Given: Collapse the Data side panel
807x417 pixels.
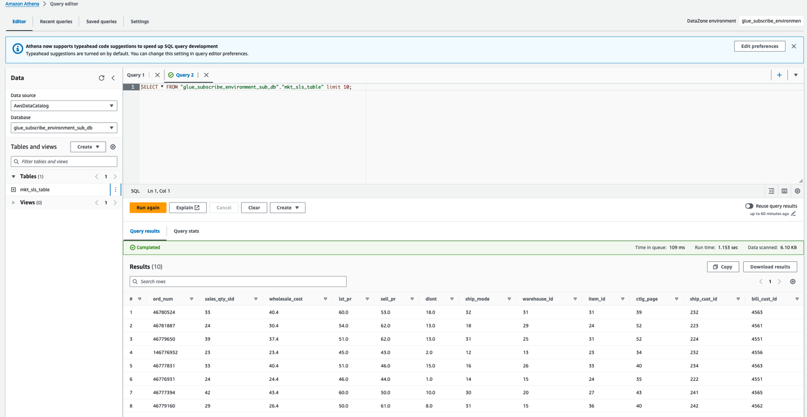Looking at the screenshot, I should coord(113,78).
